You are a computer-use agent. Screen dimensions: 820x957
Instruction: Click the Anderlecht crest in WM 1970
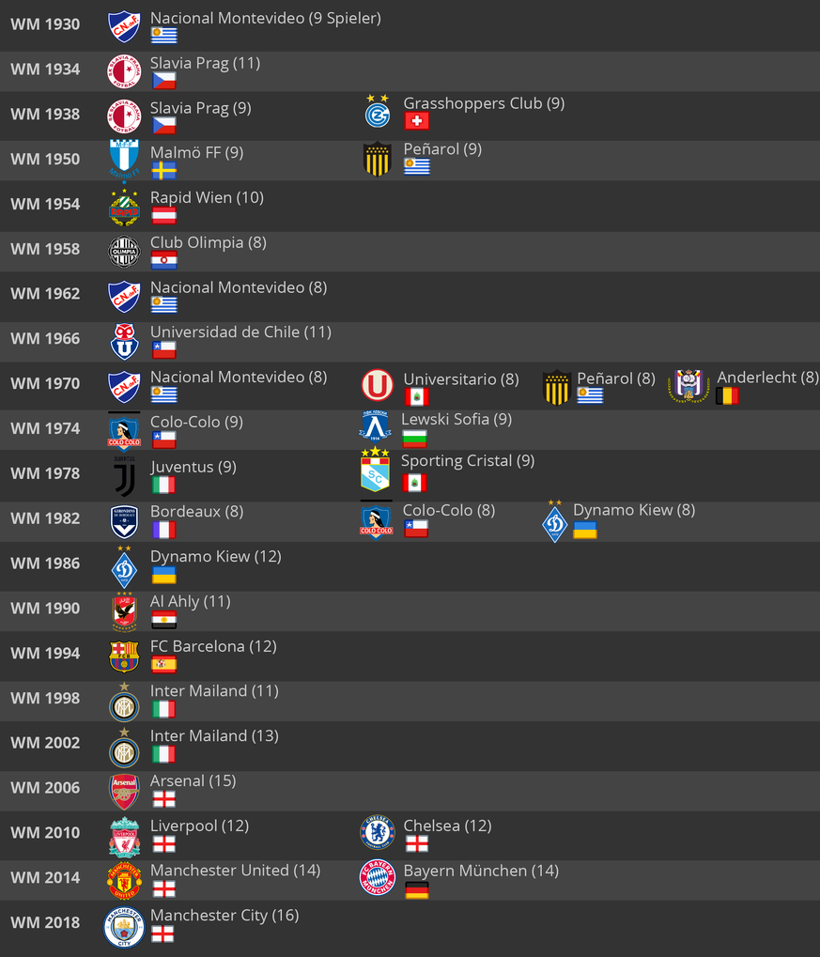pyautogui.click(x=688, y=386)
